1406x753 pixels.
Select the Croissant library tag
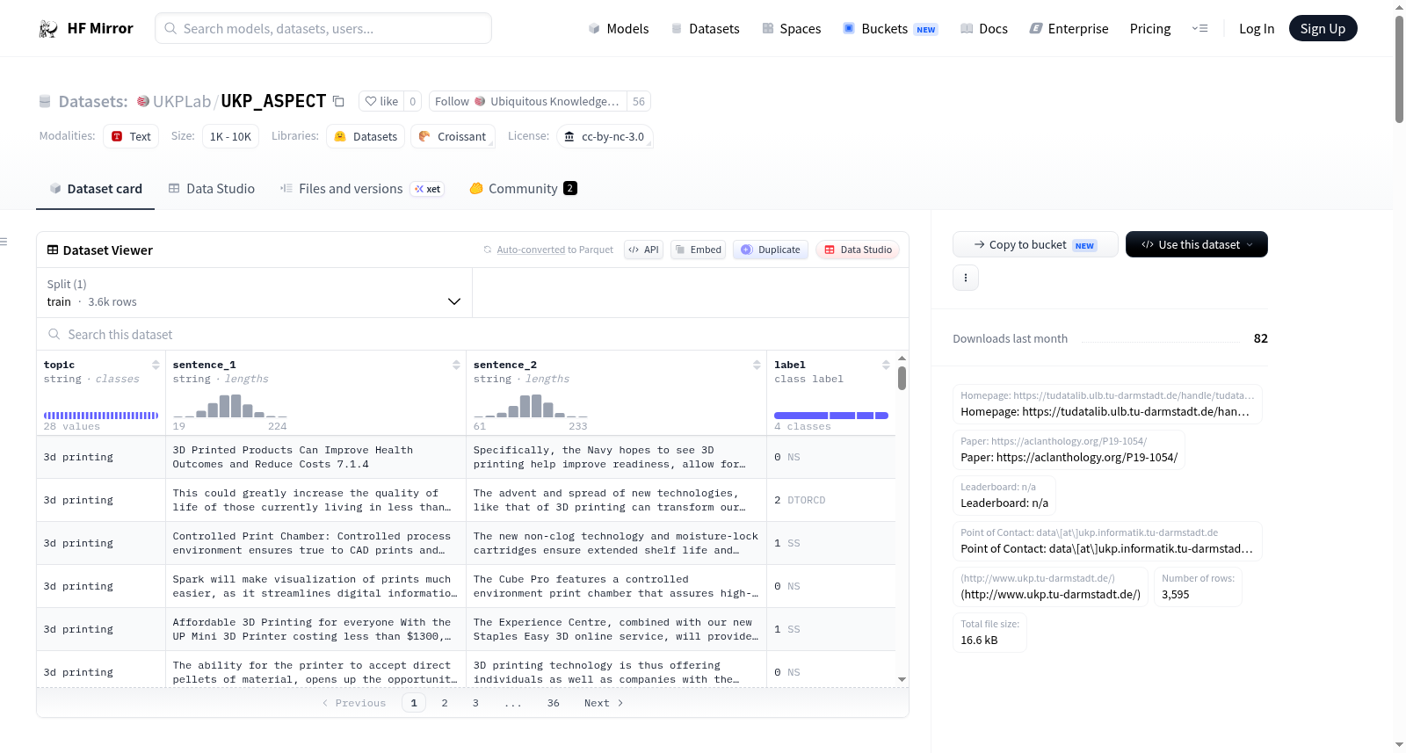tap(453, 136)
